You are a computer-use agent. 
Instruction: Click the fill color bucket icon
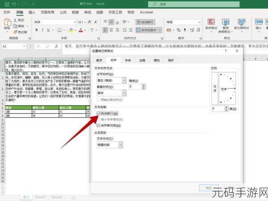point(71,30)
